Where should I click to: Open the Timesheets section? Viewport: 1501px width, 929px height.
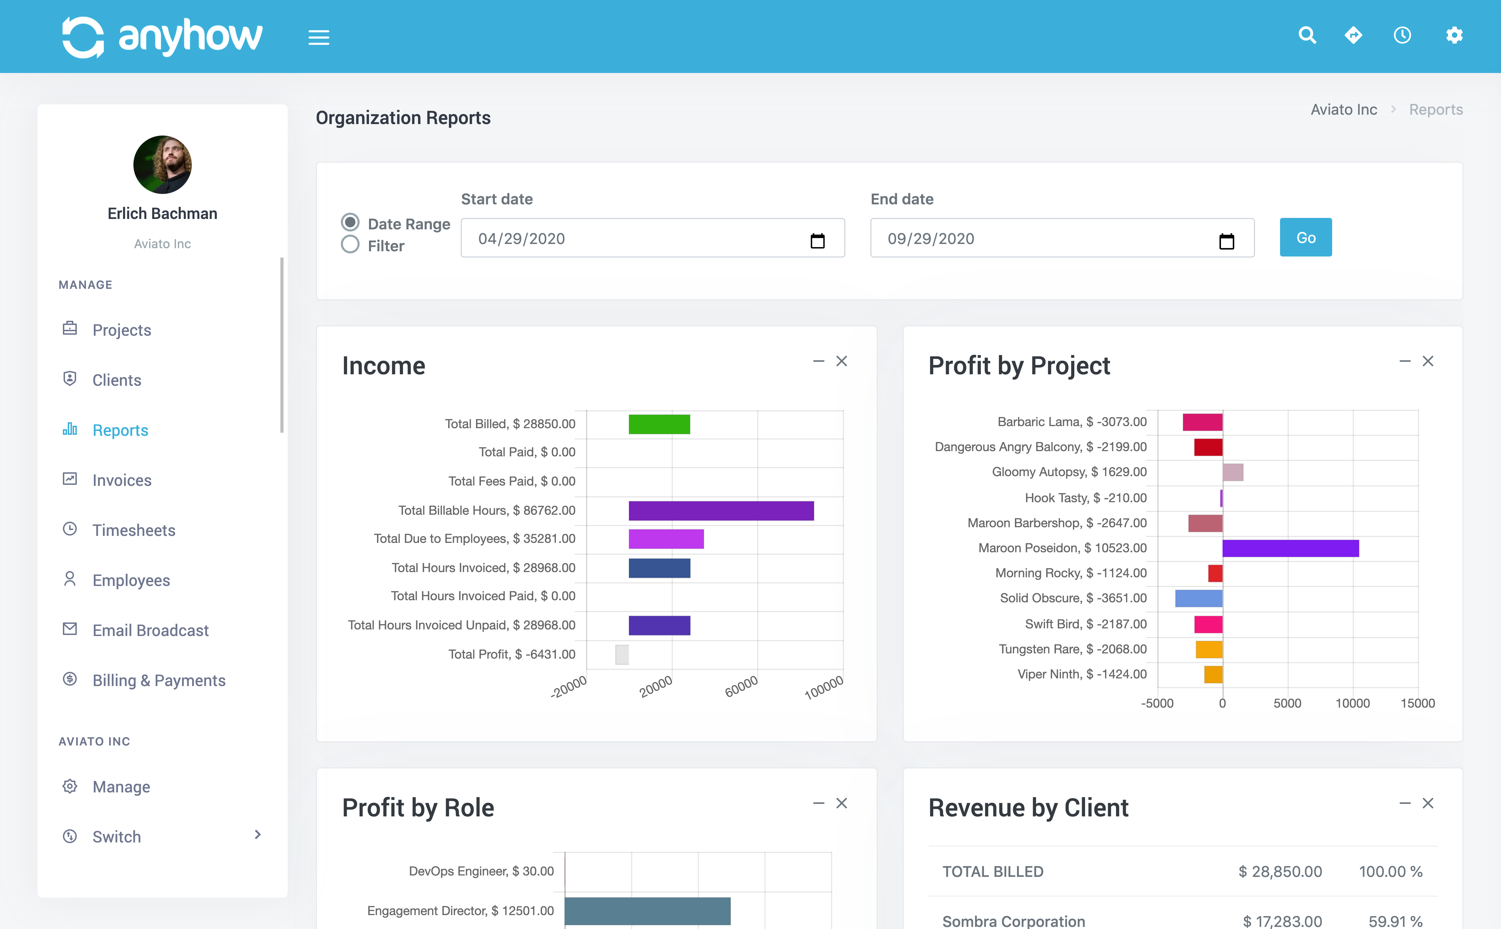pyautogui.click(x=133, y=530)
